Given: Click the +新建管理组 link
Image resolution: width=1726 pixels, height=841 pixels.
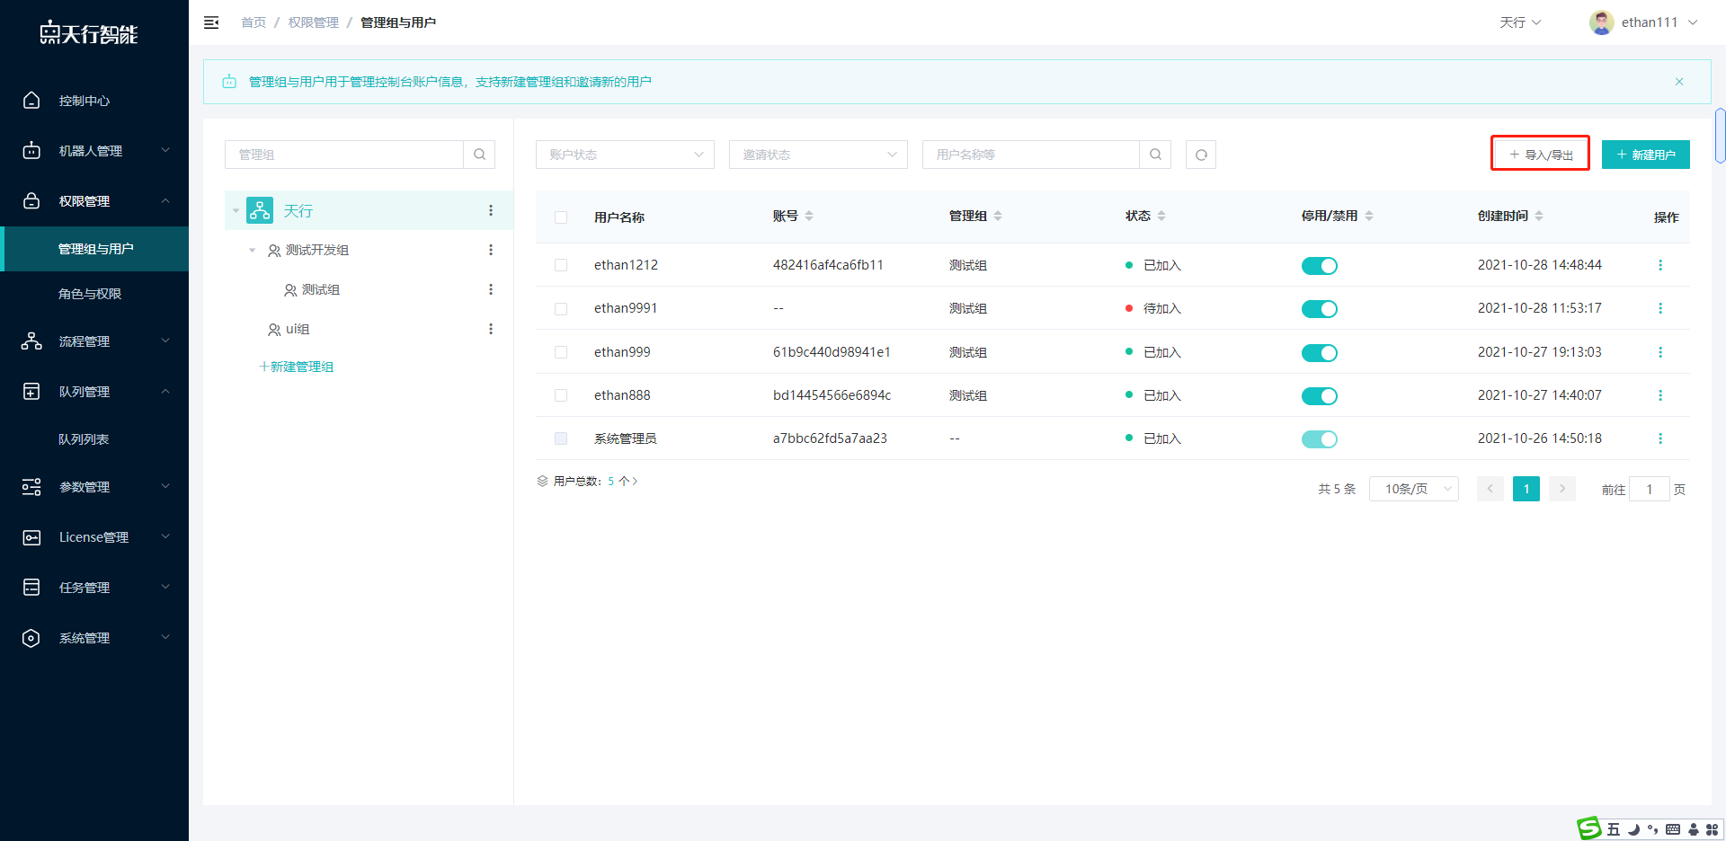Looking at the screenshot, I should point(296,367).
